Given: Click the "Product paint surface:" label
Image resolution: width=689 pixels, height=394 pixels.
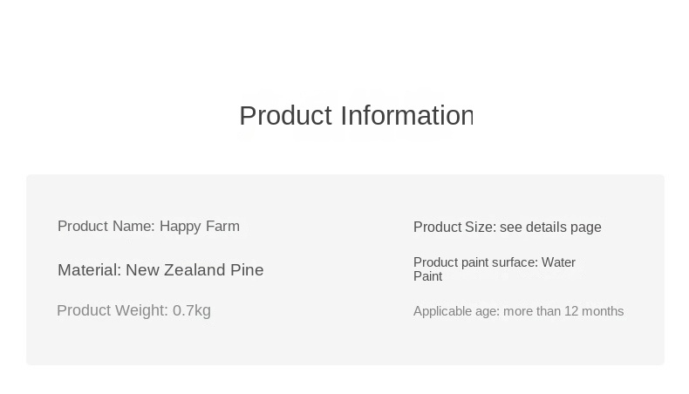Looking at the screenshot, I should point(475,262).
